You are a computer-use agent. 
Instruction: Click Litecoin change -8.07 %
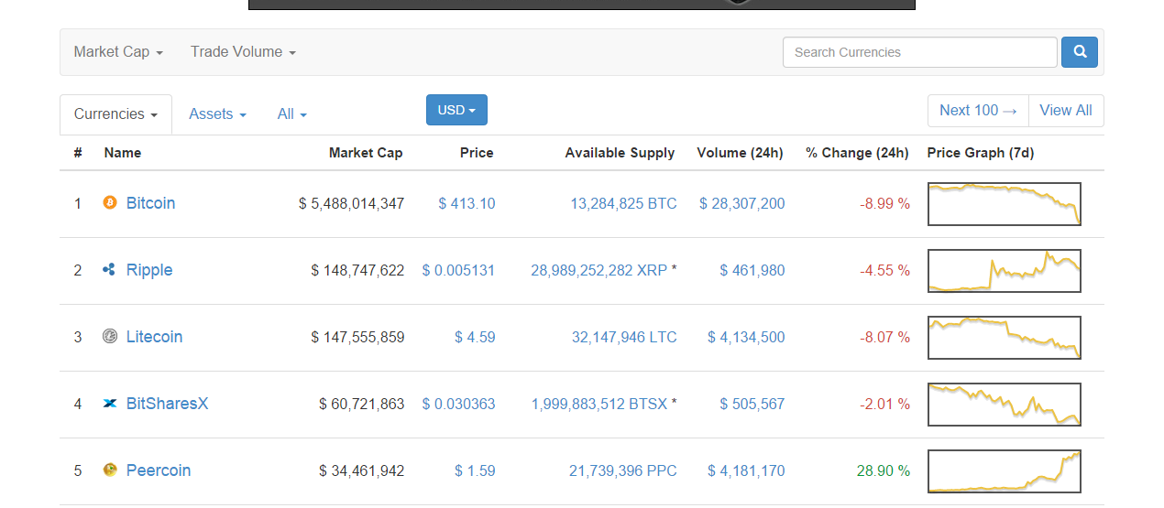pyautogui.click(x=885, y=337)
